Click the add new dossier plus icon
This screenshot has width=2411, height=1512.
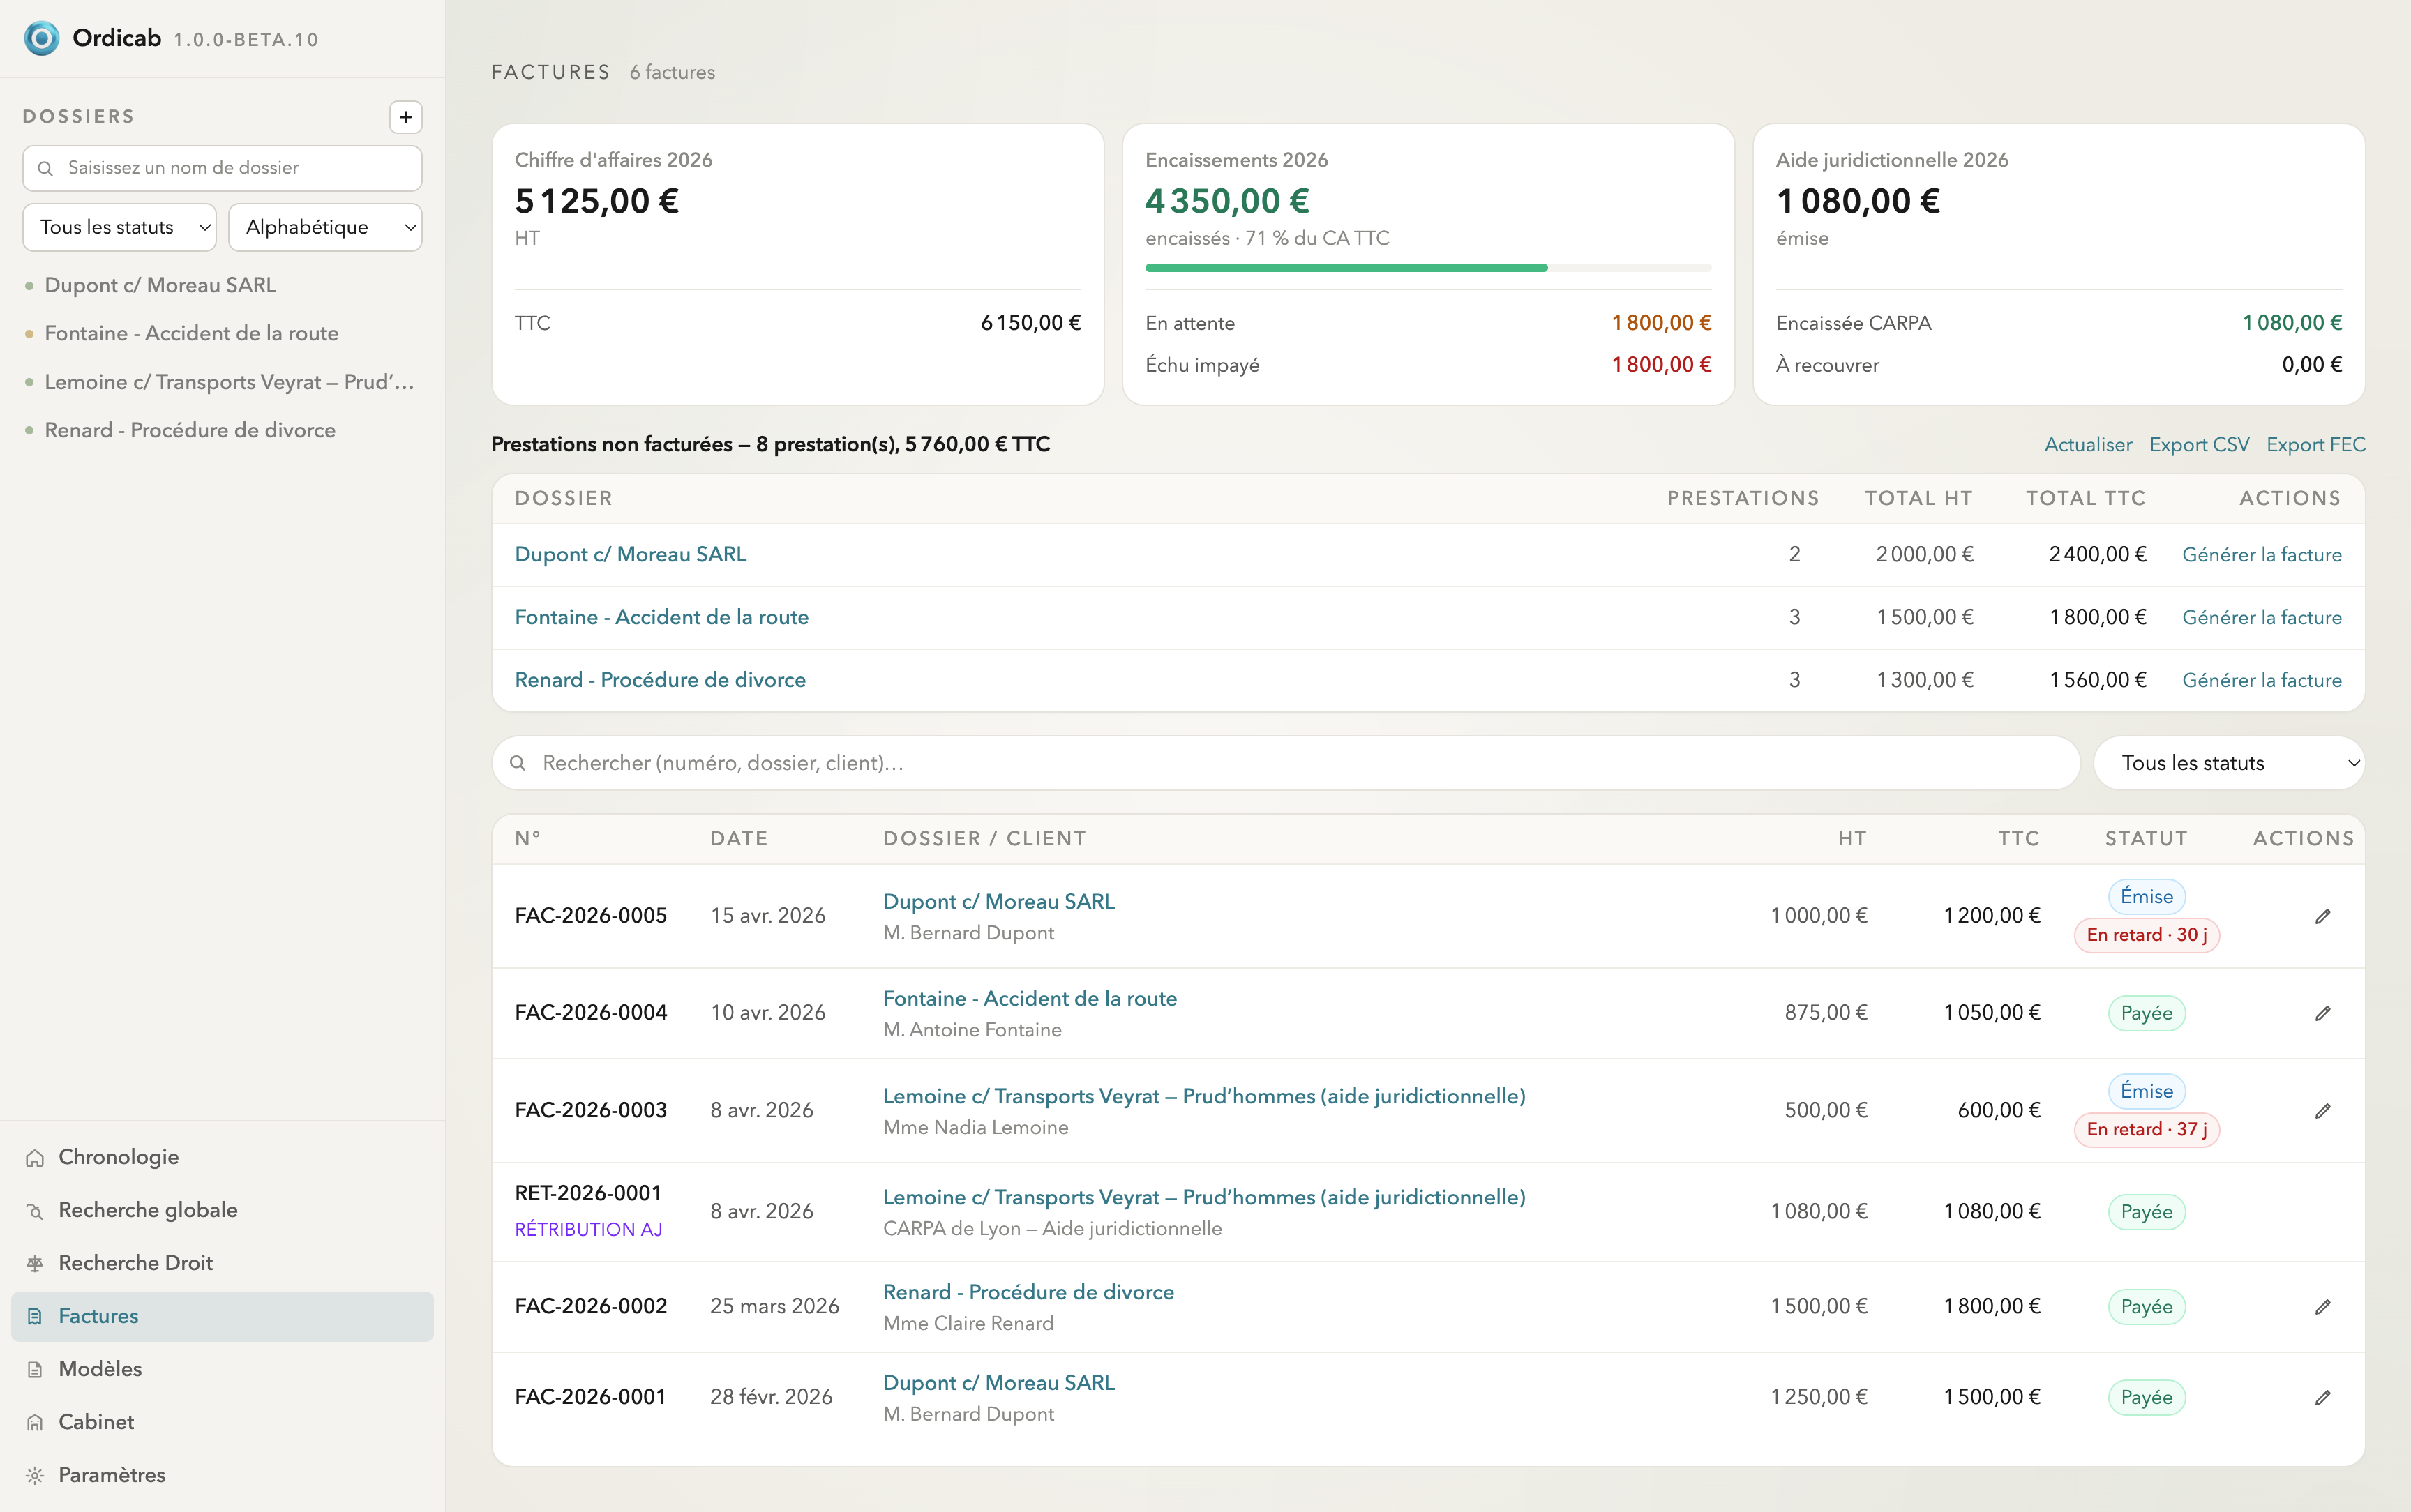pos(405,117)
